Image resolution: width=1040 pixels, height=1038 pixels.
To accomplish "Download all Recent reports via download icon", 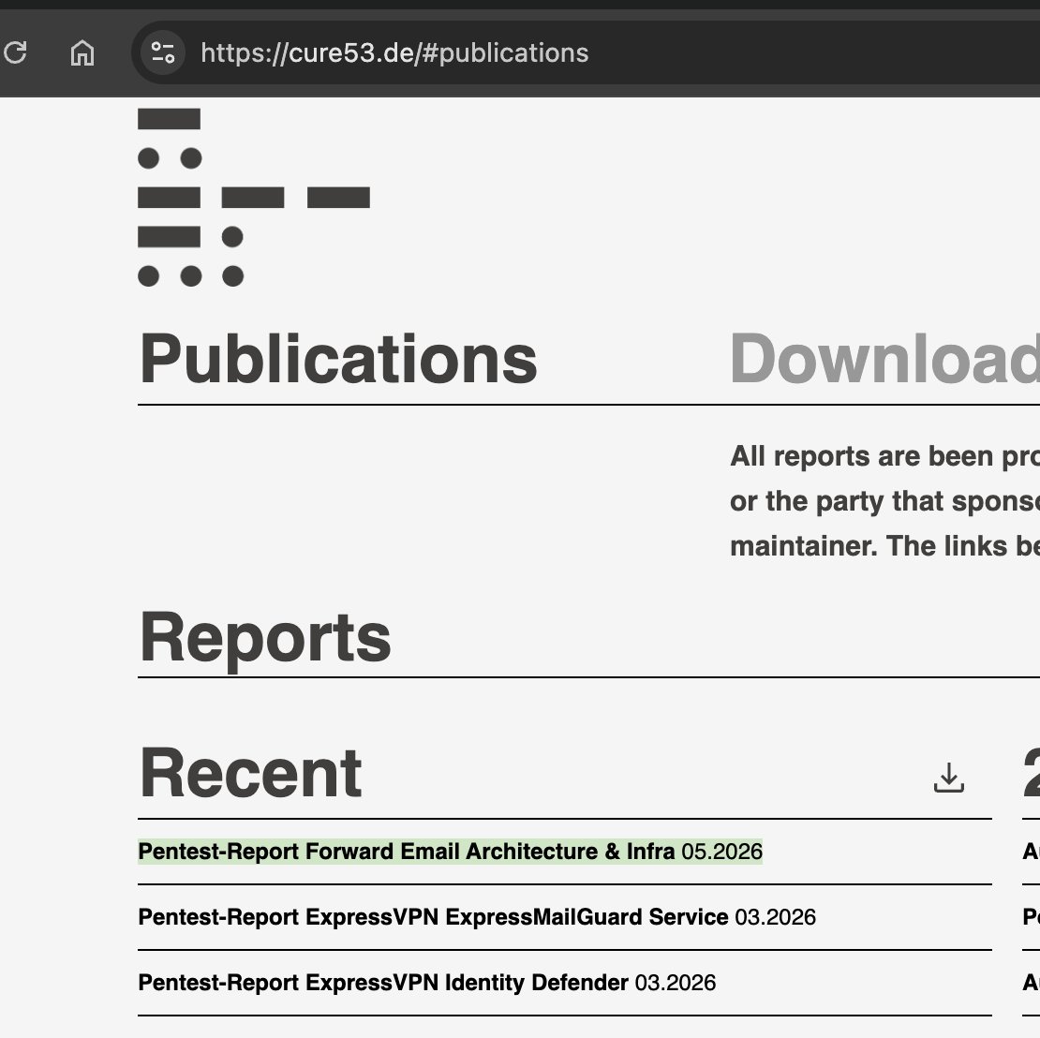I will coord(948,778).
